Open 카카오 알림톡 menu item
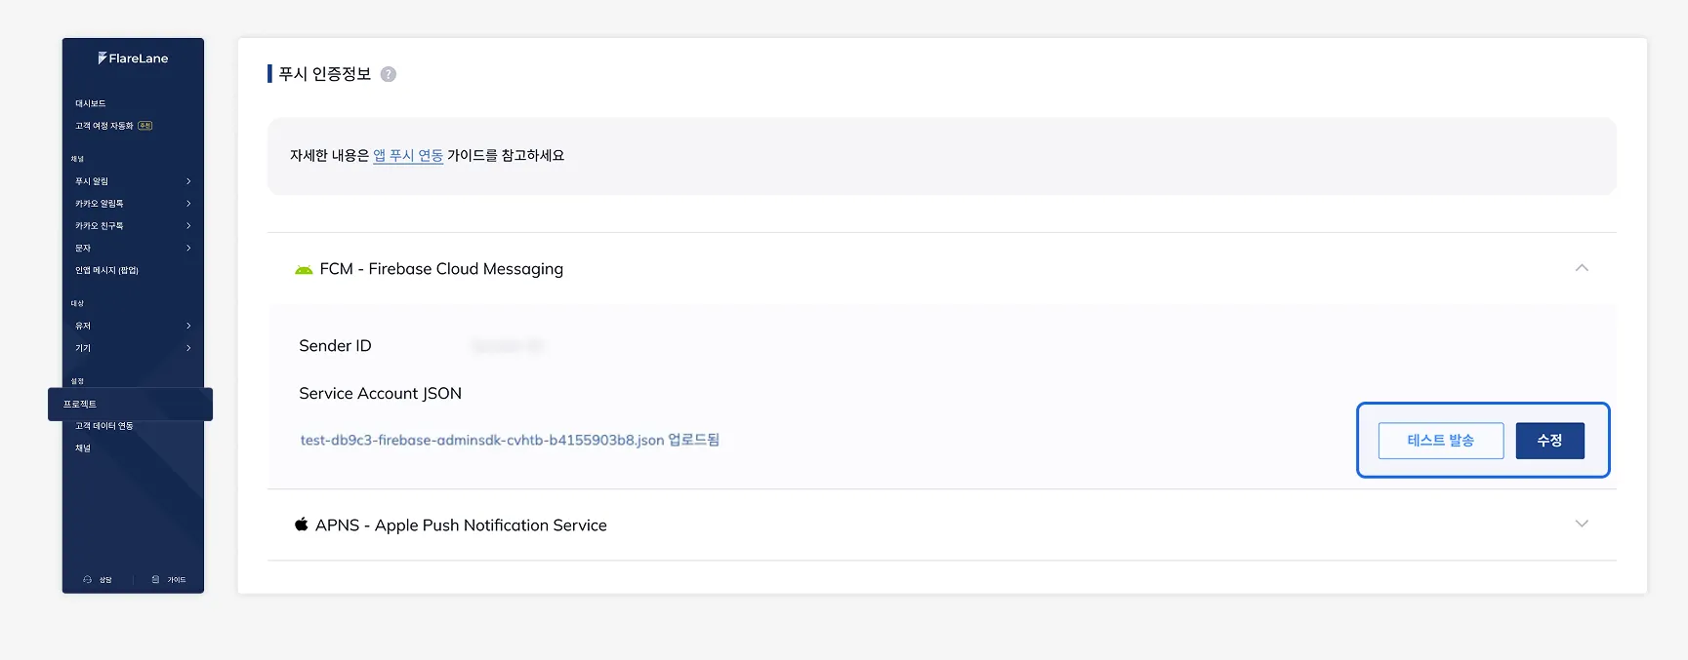 click(x=100, y=204)
